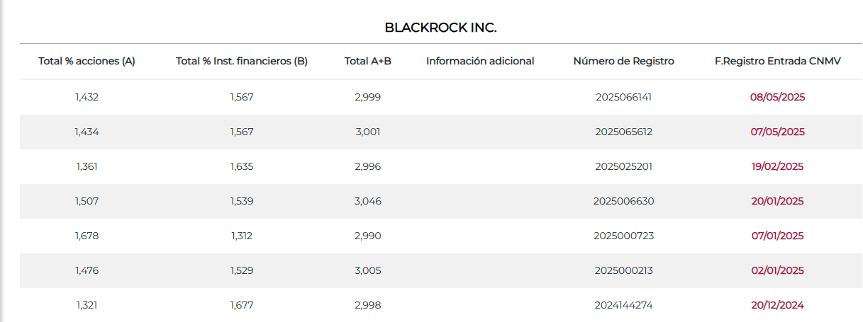Click the BLACKROCK INC. table title

(440, 28)
